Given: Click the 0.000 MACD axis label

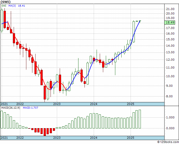Looking at the screenshot, I should (170, 128).
